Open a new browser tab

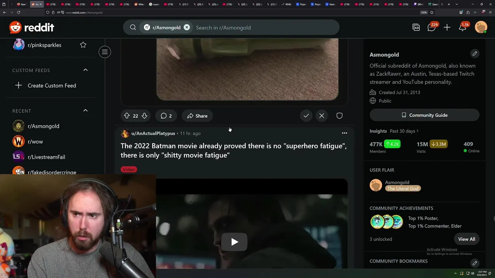point(449,4)
